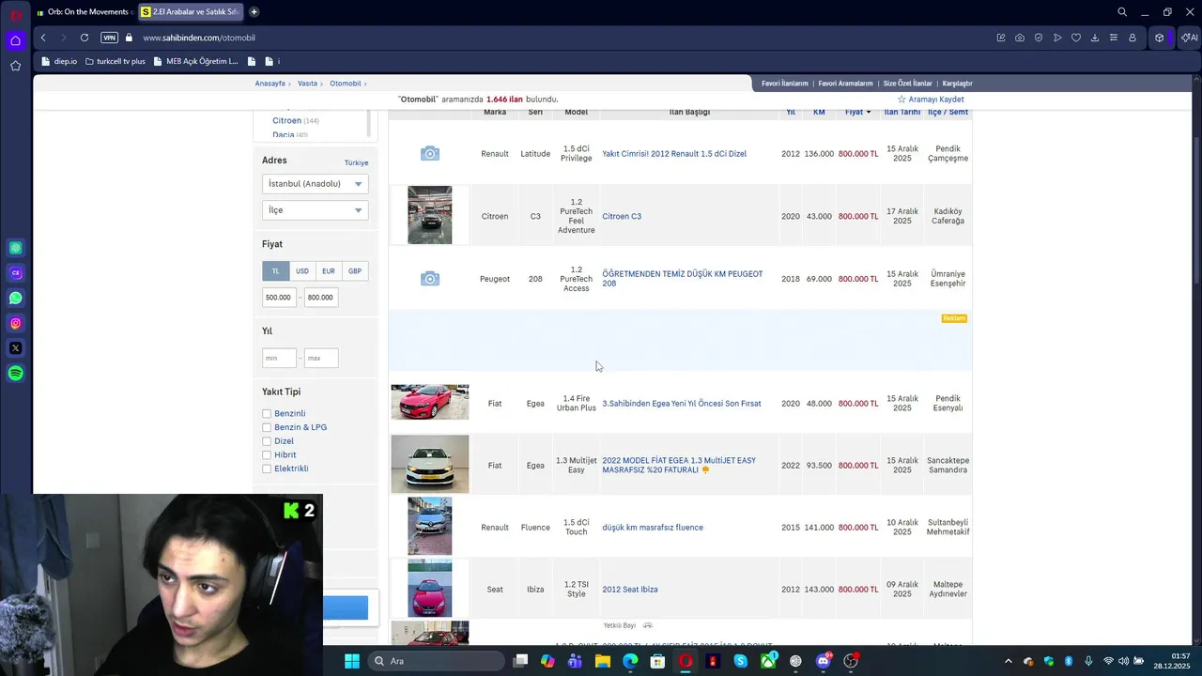Open Spotify in the Opera sidebar
Screen dimensions: 1202x676
[15, 374]
